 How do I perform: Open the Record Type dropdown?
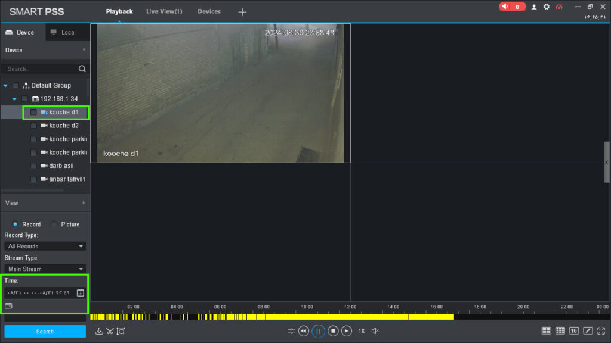(45, 246)
